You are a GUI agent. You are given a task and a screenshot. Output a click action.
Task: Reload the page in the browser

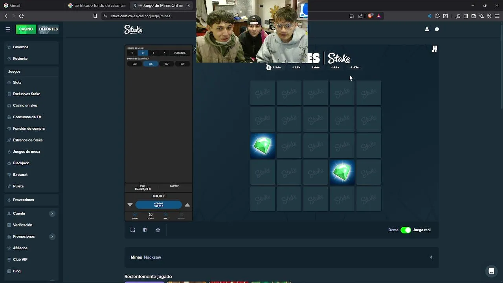[21, 16]
